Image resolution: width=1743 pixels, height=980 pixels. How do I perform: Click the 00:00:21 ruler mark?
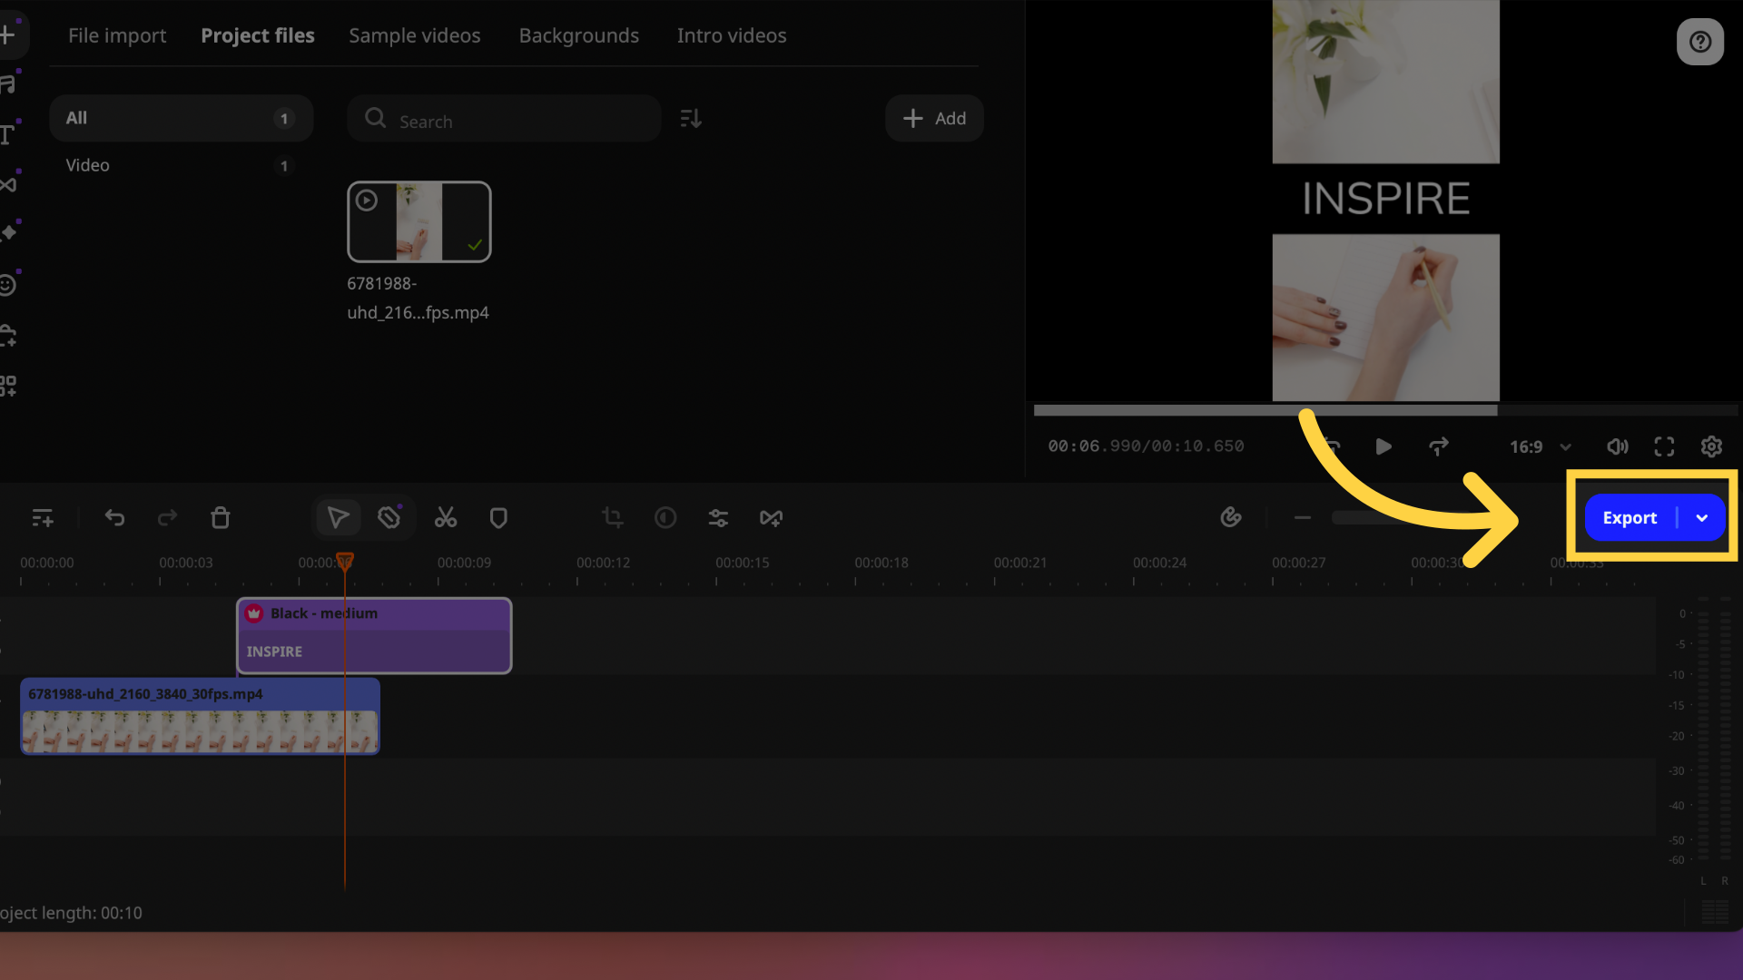click(1020, 563)
